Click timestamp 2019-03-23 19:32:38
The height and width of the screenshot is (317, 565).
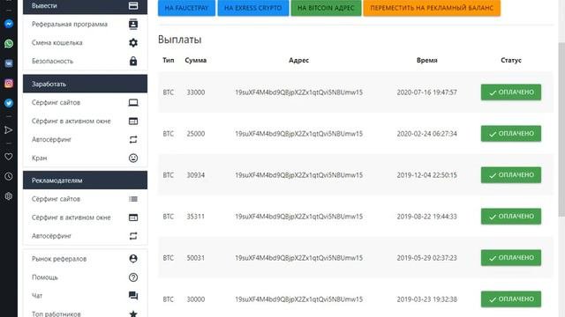pyautogui.click(x=427, y=299)
